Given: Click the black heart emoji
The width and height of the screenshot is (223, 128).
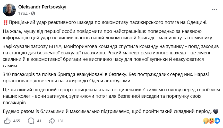Looking at the screenshot, I should point(216,112).
